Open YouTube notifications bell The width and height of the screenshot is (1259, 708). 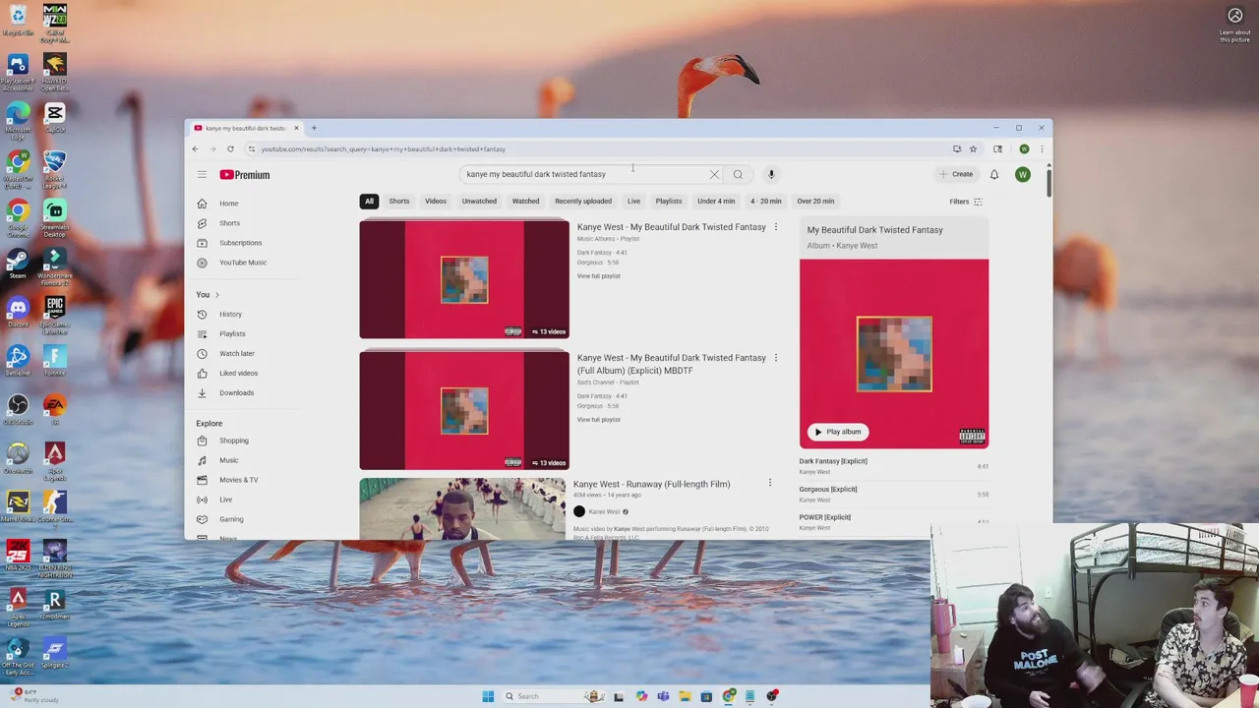click(994, 175)
